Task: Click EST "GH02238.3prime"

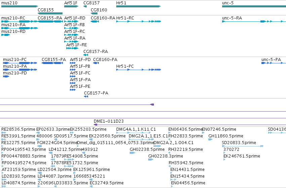Action: (x=166, y=156)
